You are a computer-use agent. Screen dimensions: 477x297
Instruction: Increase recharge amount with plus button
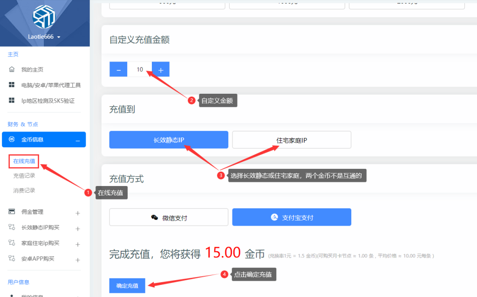click(x=161, y=69)
